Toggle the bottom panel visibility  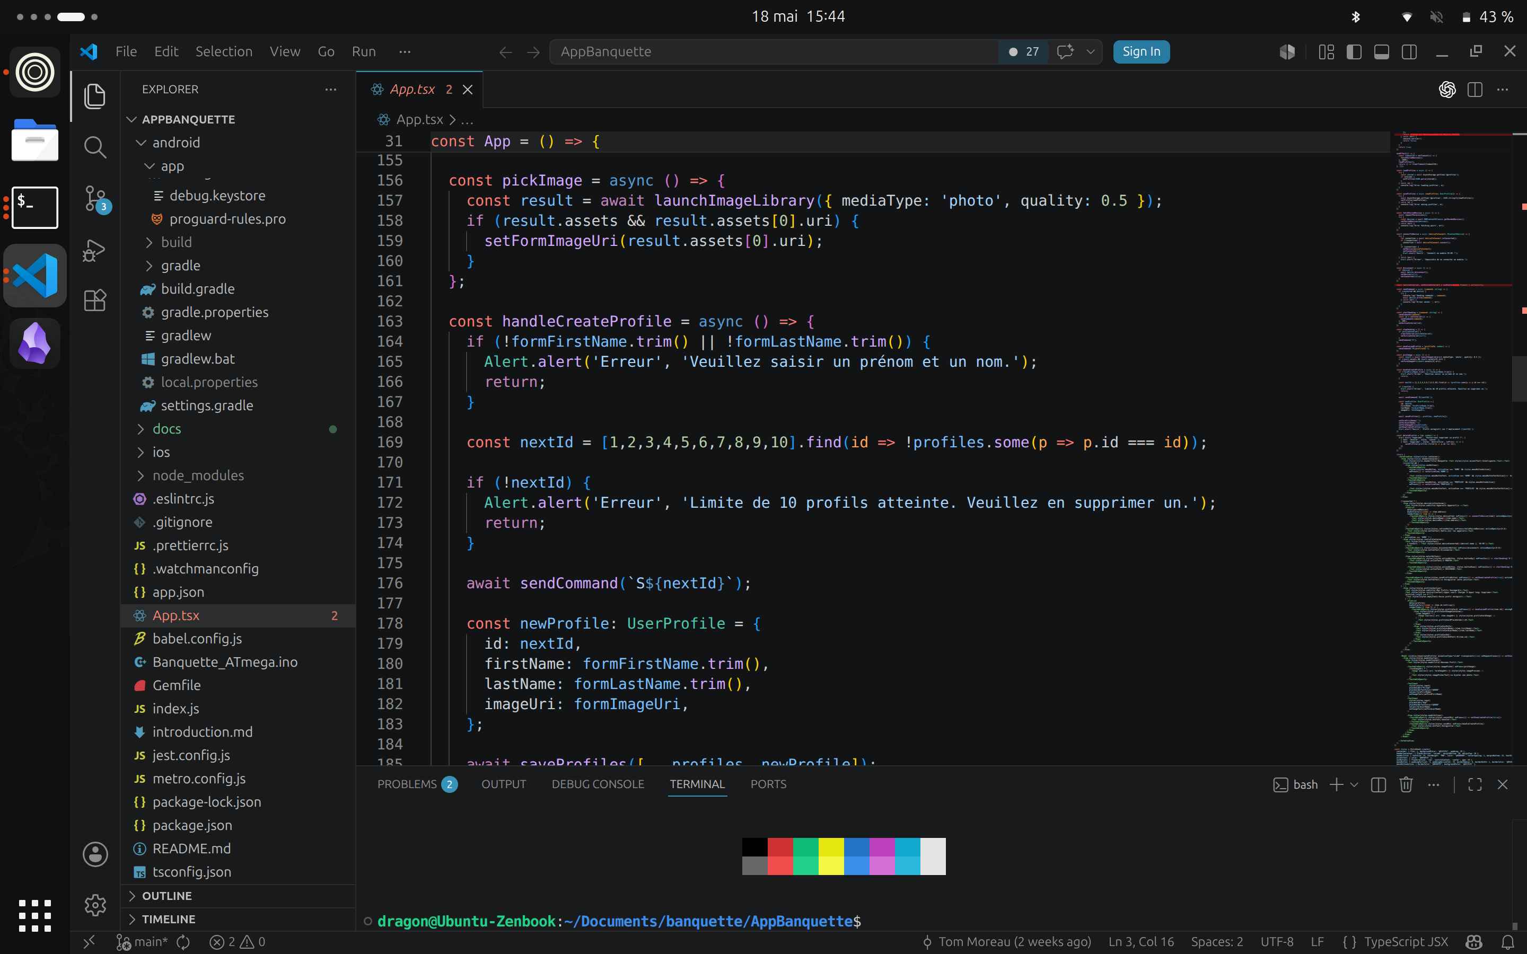tap(1381, 52)
